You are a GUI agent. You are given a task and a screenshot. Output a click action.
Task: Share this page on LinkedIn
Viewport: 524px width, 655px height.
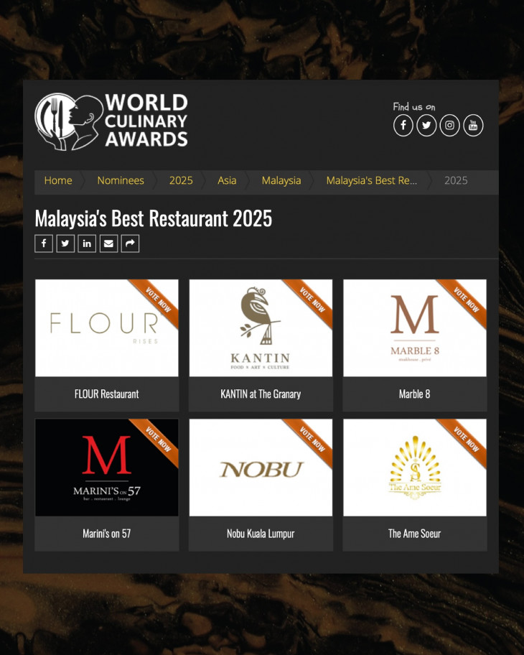tap(87, 243)
